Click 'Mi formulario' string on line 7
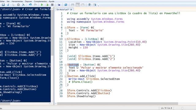 click(x=92, y=31)
